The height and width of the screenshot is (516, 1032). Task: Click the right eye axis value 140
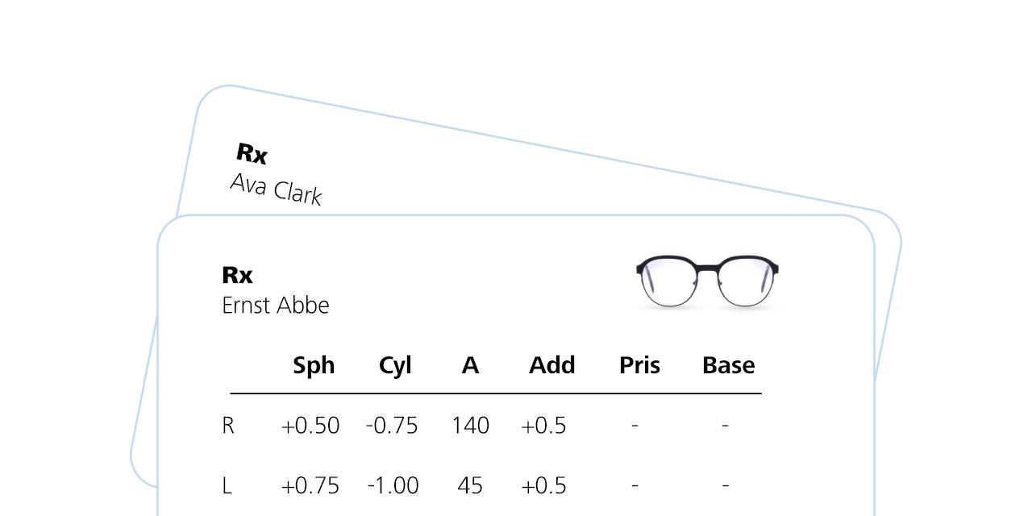(470, 426)
